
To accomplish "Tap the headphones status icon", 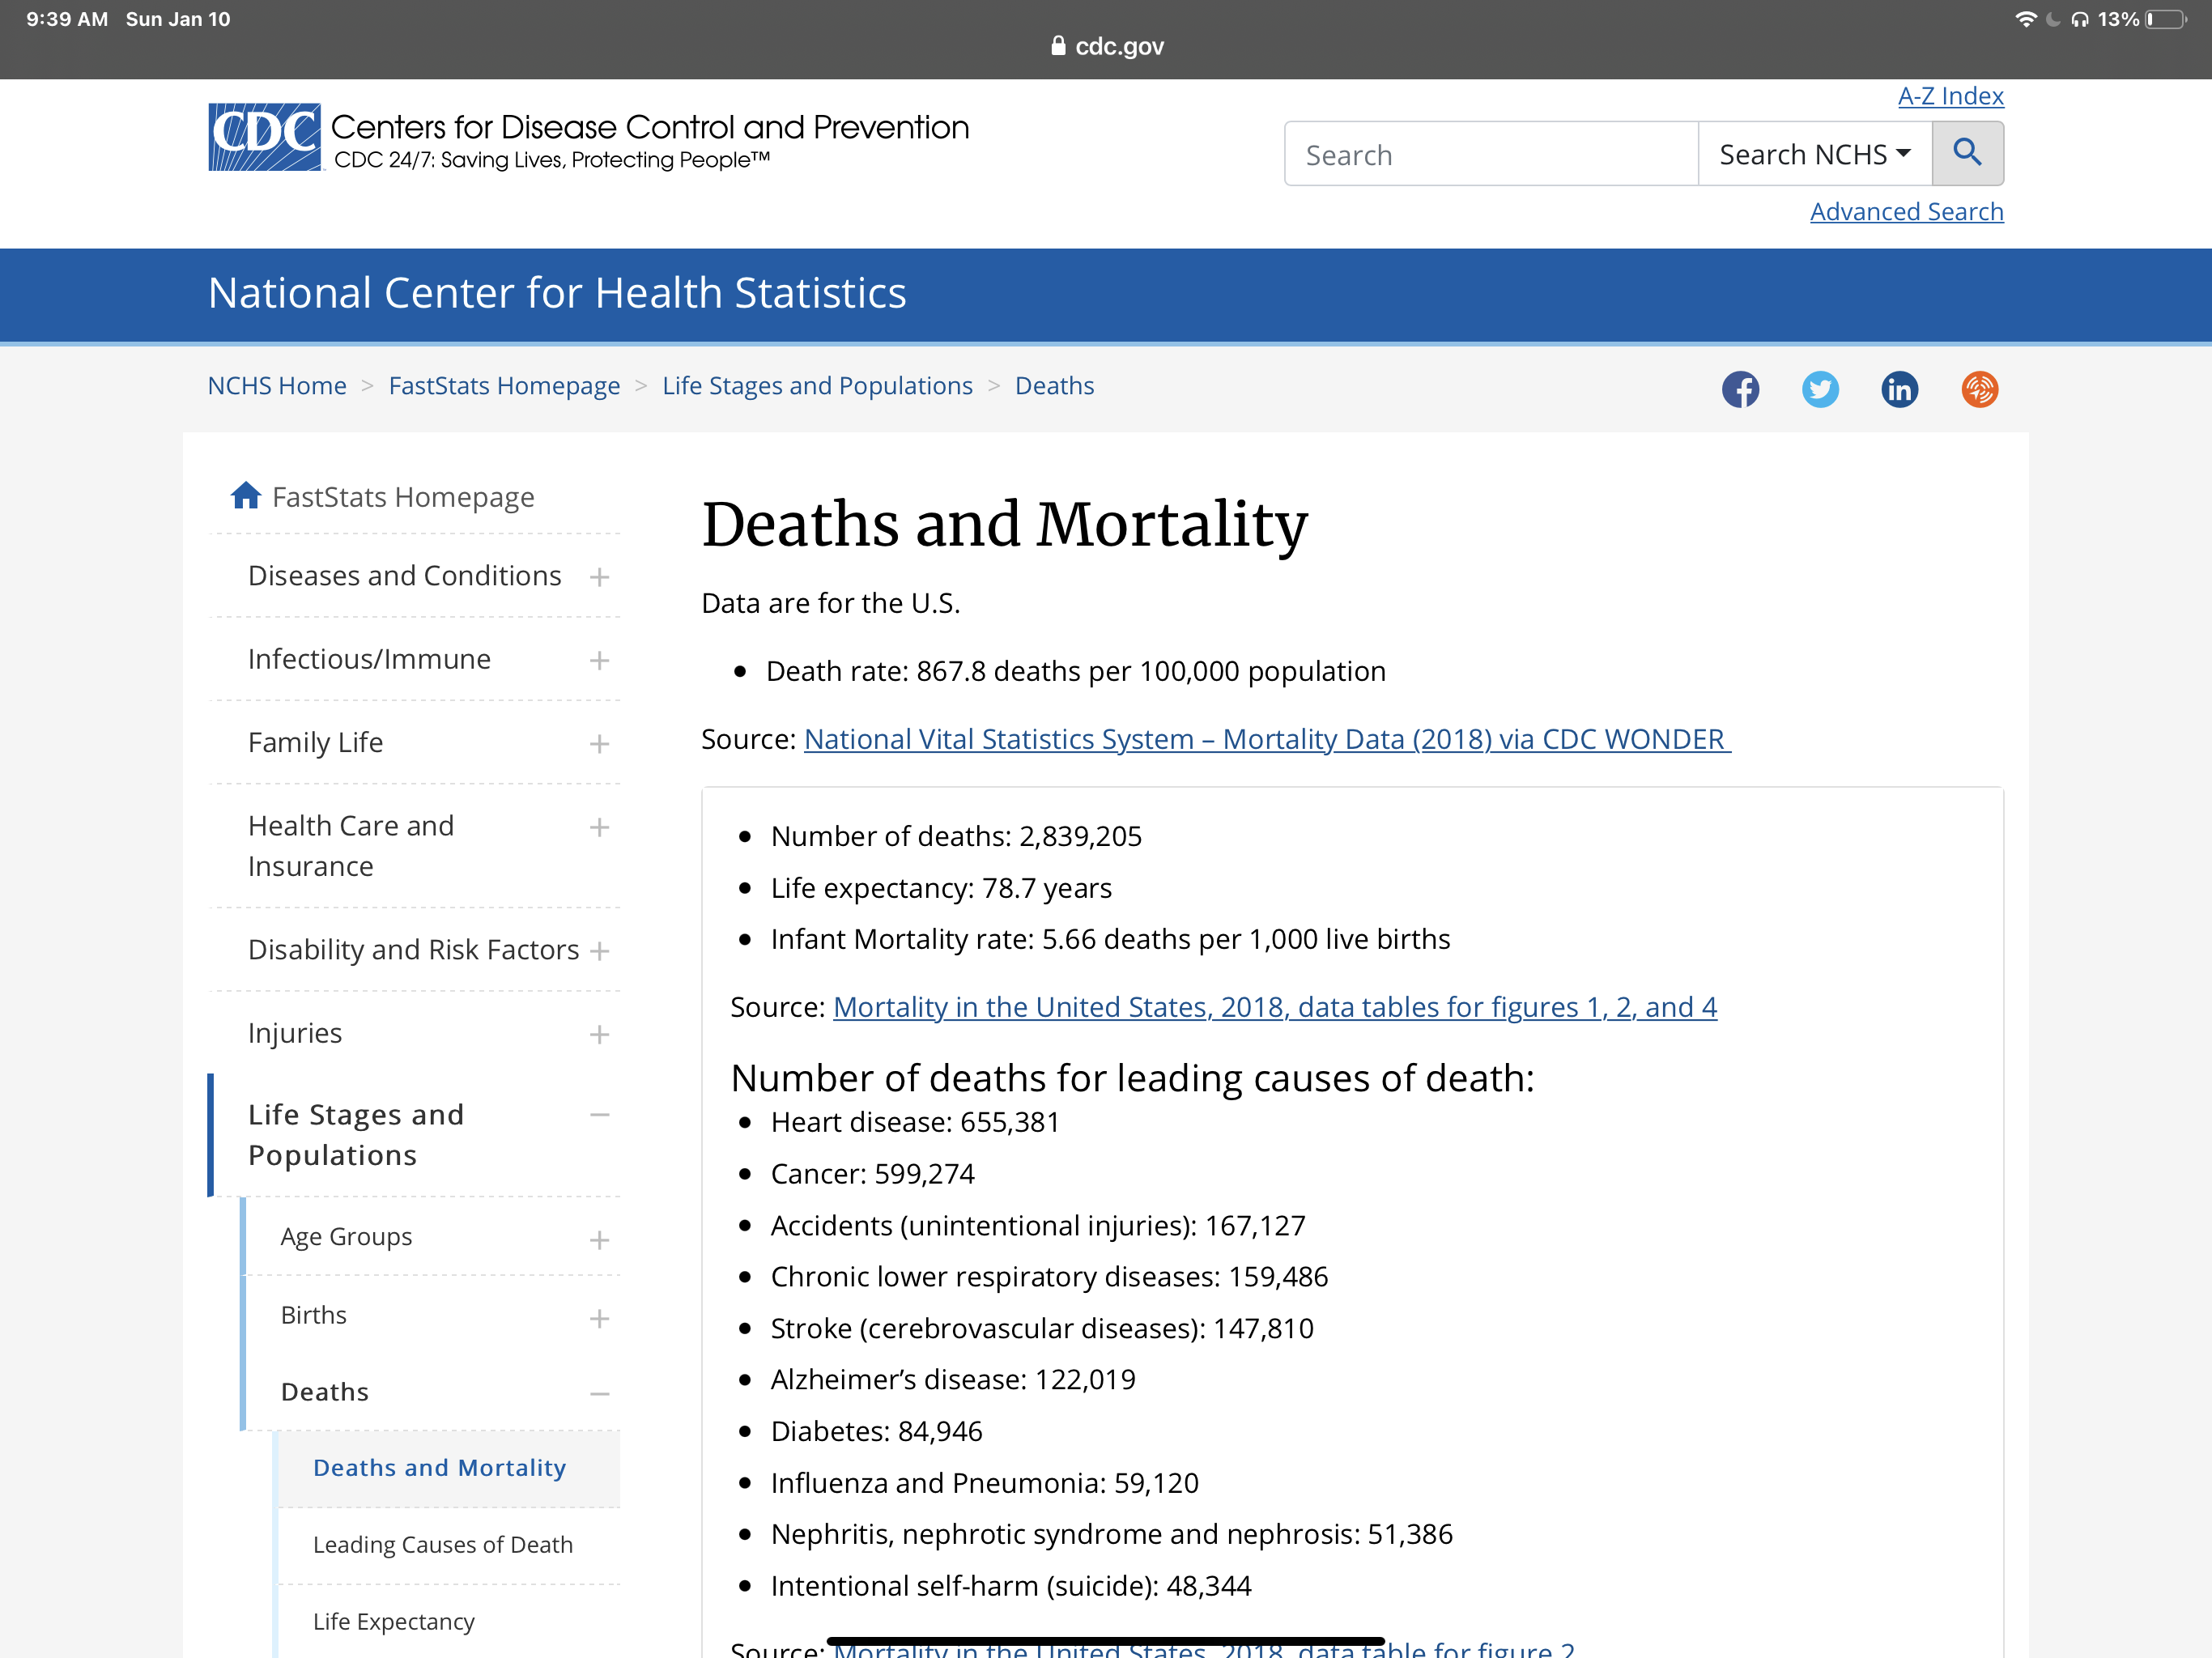I will 2080,19.
